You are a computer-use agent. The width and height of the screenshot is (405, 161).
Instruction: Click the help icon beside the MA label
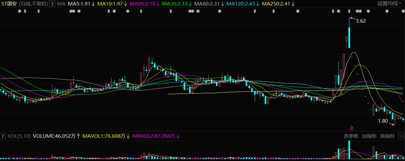(52, 4)
